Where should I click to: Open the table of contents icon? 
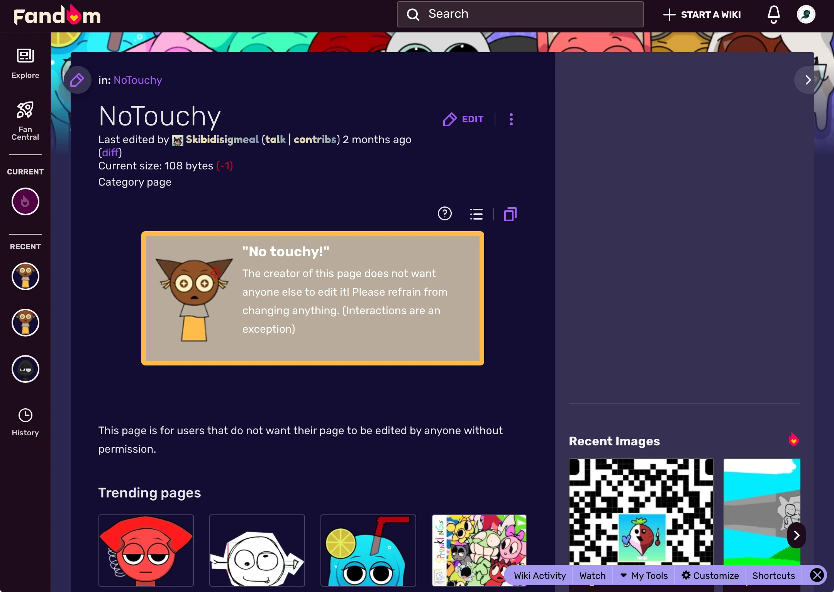pyautogui.click(x=476, y=214)
